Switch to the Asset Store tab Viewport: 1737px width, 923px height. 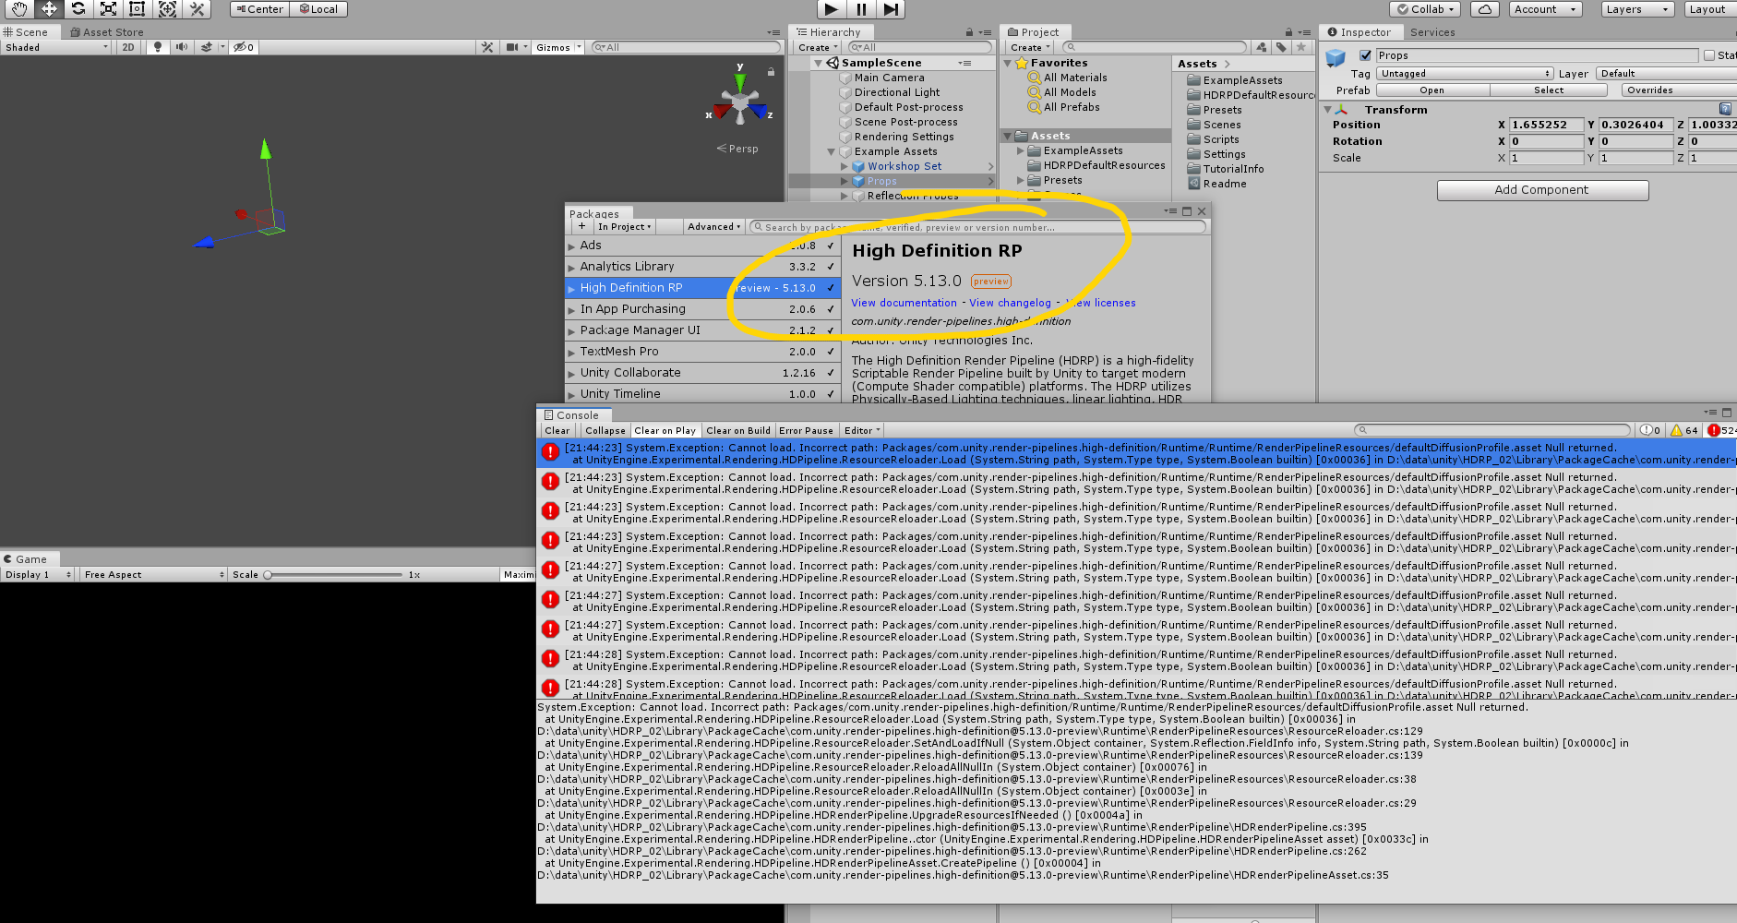click(107, 32)
